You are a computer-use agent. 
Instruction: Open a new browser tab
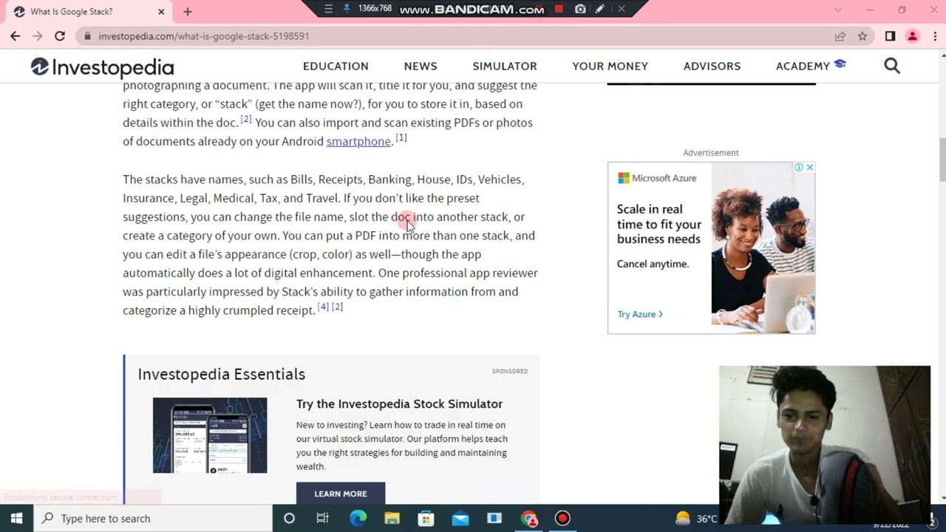coord(188,11)
